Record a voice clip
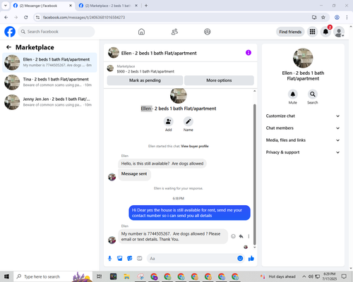 pyautogui.click(x=109, y=259)
